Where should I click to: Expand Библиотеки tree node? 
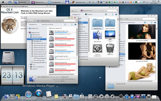[x=29, y=35]
